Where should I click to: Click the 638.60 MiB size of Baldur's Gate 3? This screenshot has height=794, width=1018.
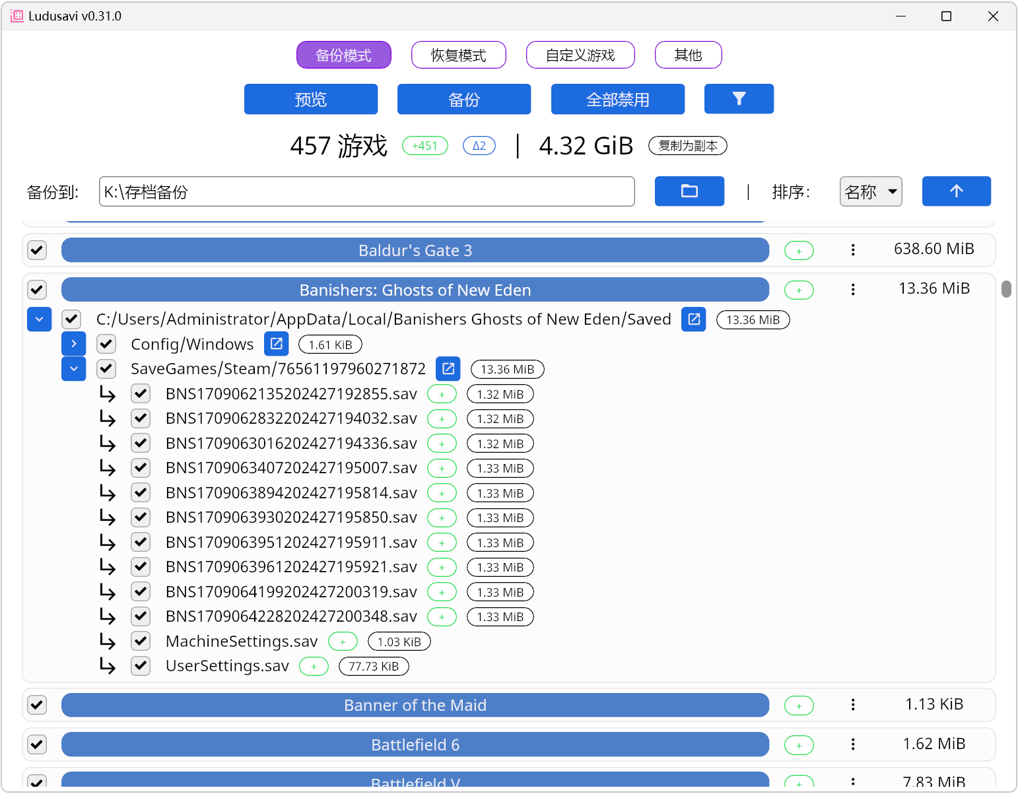point(934,249)
